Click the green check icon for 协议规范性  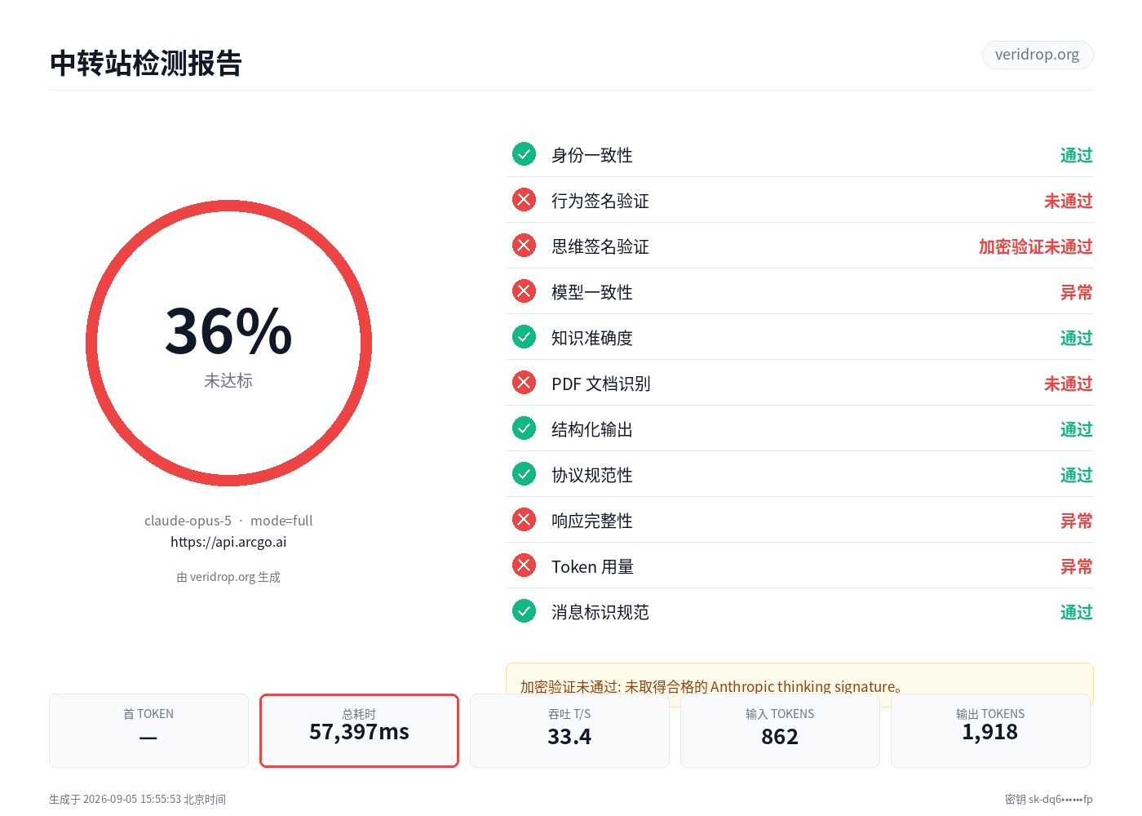click(524, 474)
